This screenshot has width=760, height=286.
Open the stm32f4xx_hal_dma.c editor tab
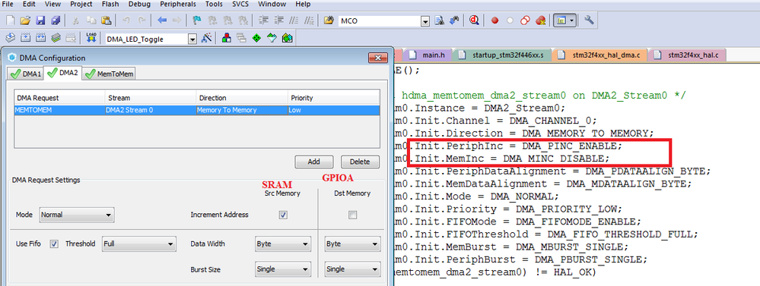[x=599, y=55]
